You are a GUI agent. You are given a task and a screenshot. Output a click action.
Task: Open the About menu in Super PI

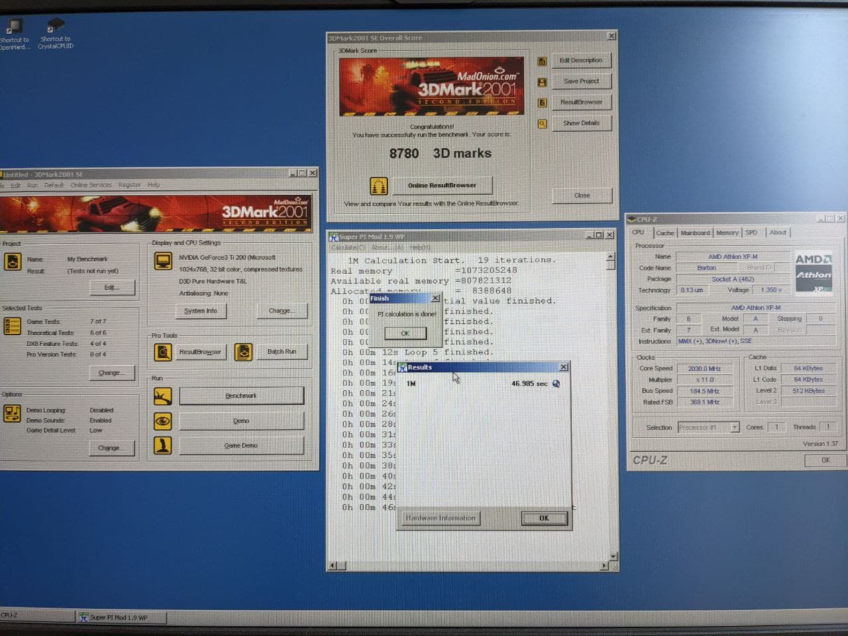point(388,248)
